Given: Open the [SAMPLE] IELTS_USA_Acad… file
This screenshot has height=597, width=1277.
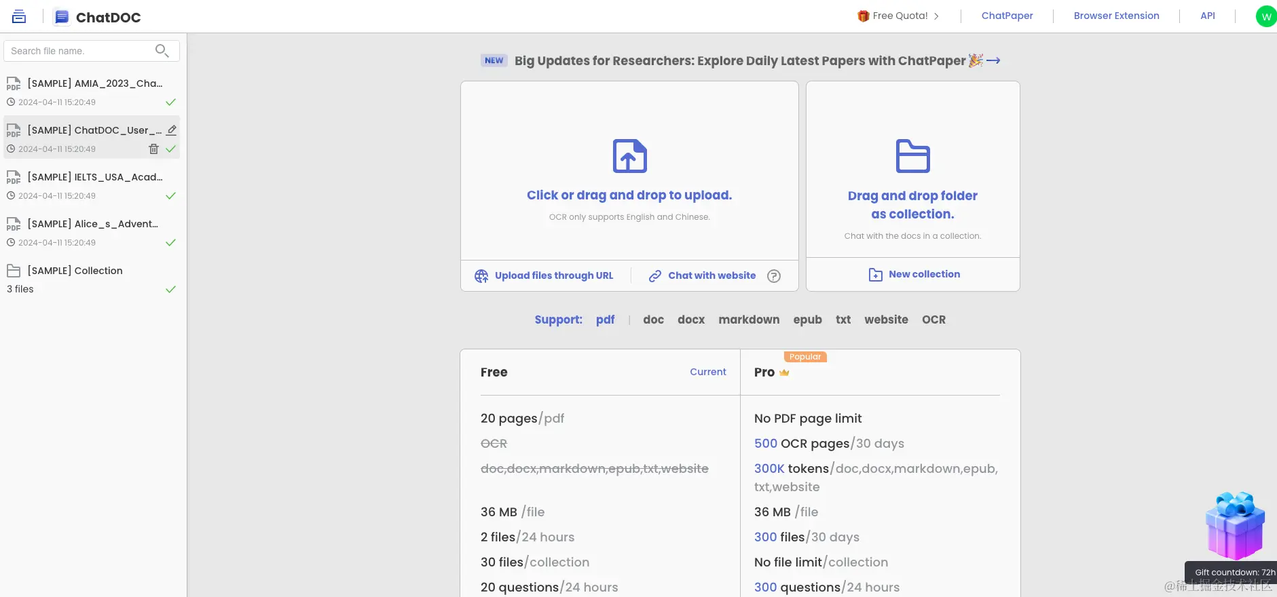Looking at the screenshot, I should (x=95, y=177).
